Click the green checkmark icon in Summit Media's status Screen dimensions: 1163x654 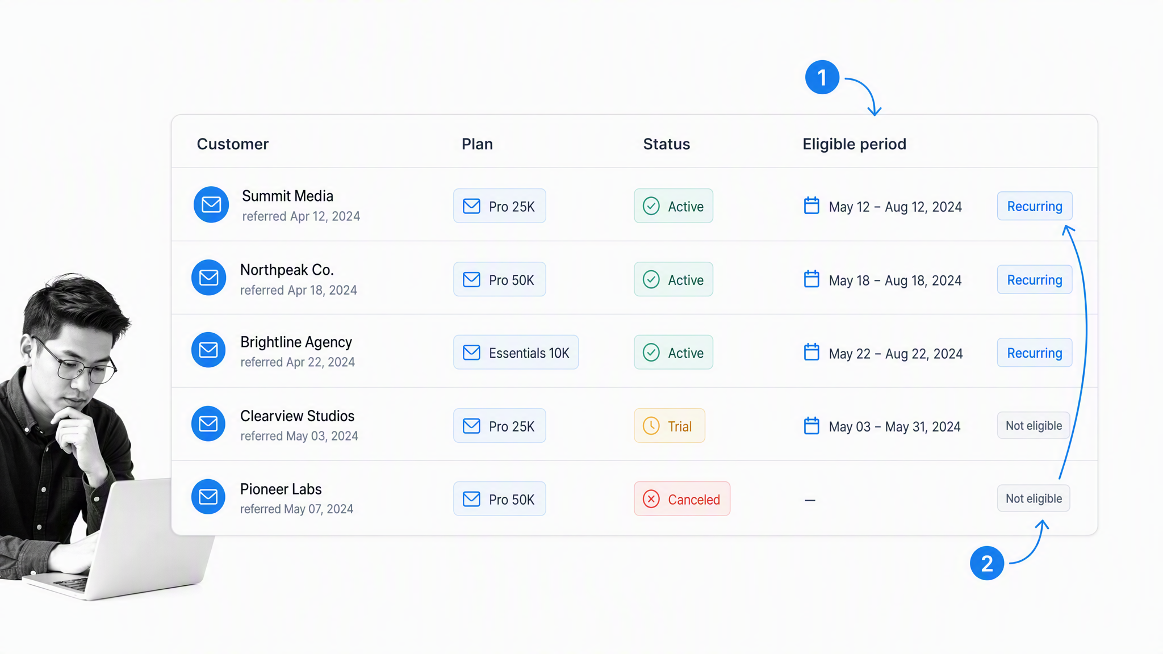(651, 206)
